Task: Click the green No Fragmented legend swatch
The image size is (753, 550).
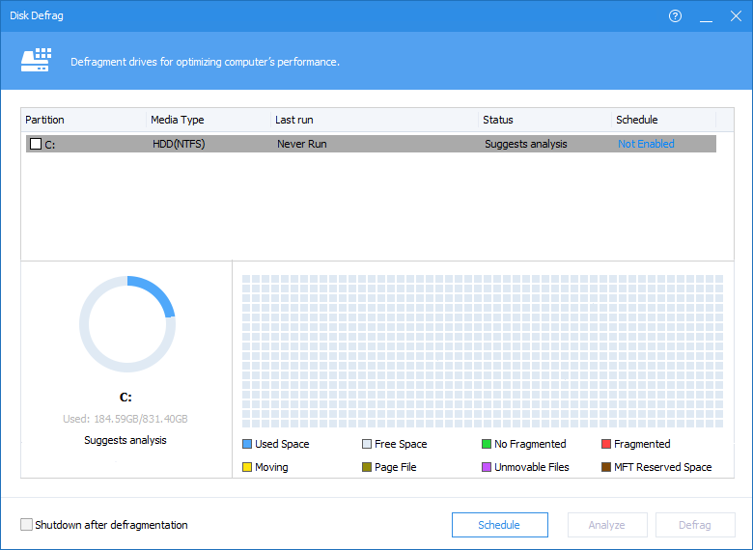Action: [x=487, y=444]
